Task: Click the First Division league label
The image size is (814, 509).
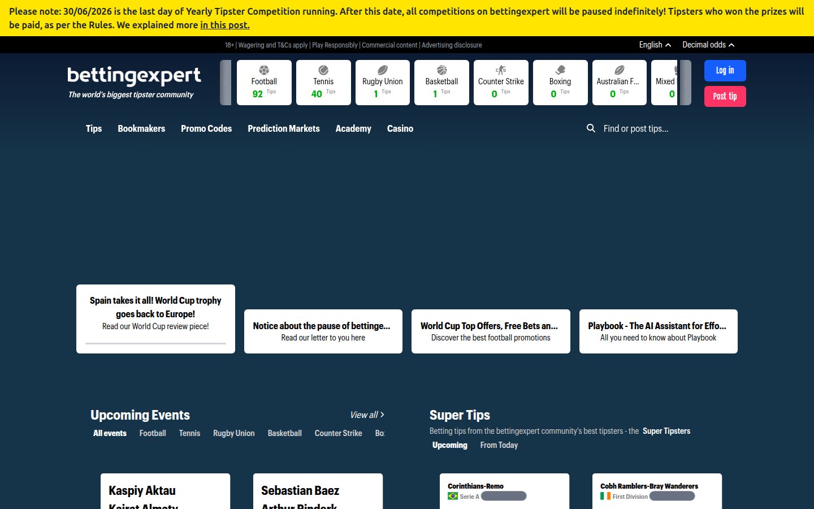Action: 630,497
